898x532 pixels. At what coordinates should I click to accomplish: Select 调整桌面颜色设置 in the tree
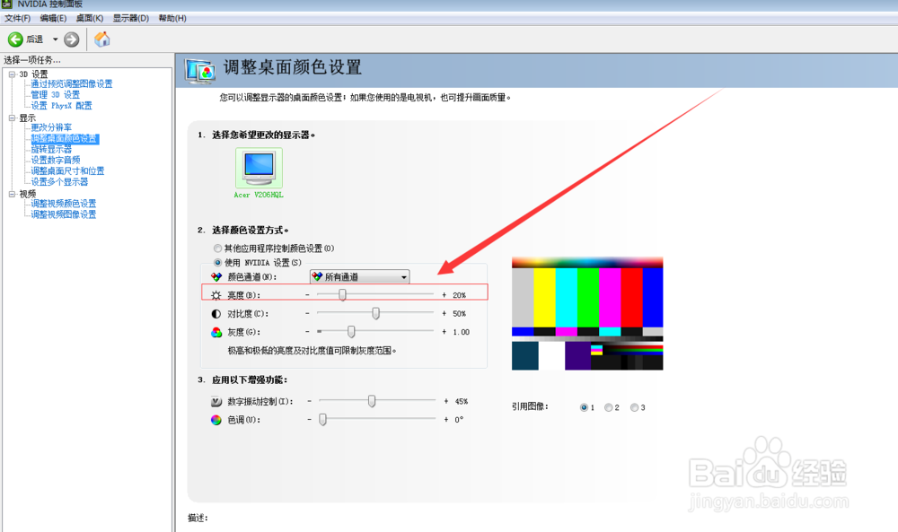click(64, 139)
